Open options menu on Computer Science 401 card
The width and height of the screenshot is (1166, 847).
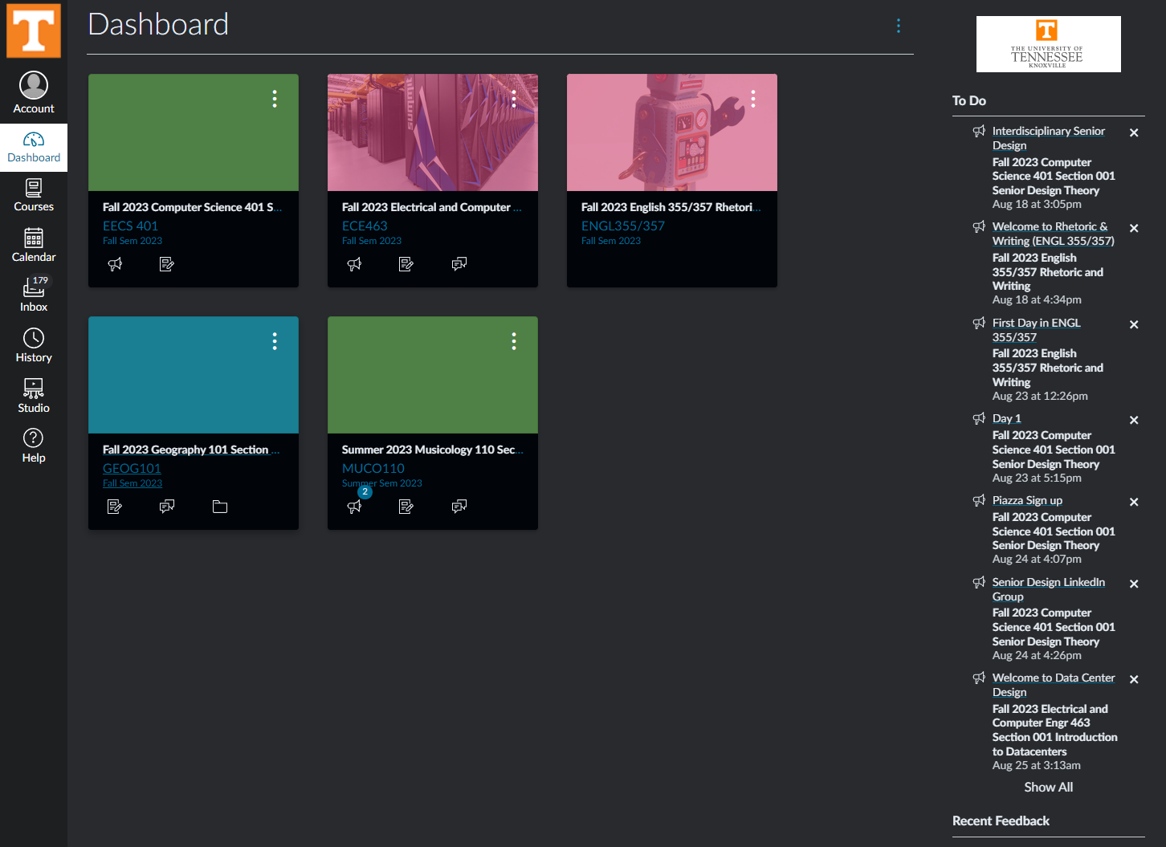[x=274, y=98]
